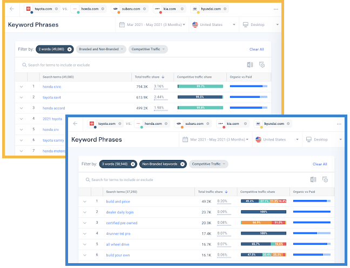
Task: Open Desktop device dropdown in blue window
Action: pos(324,139)
